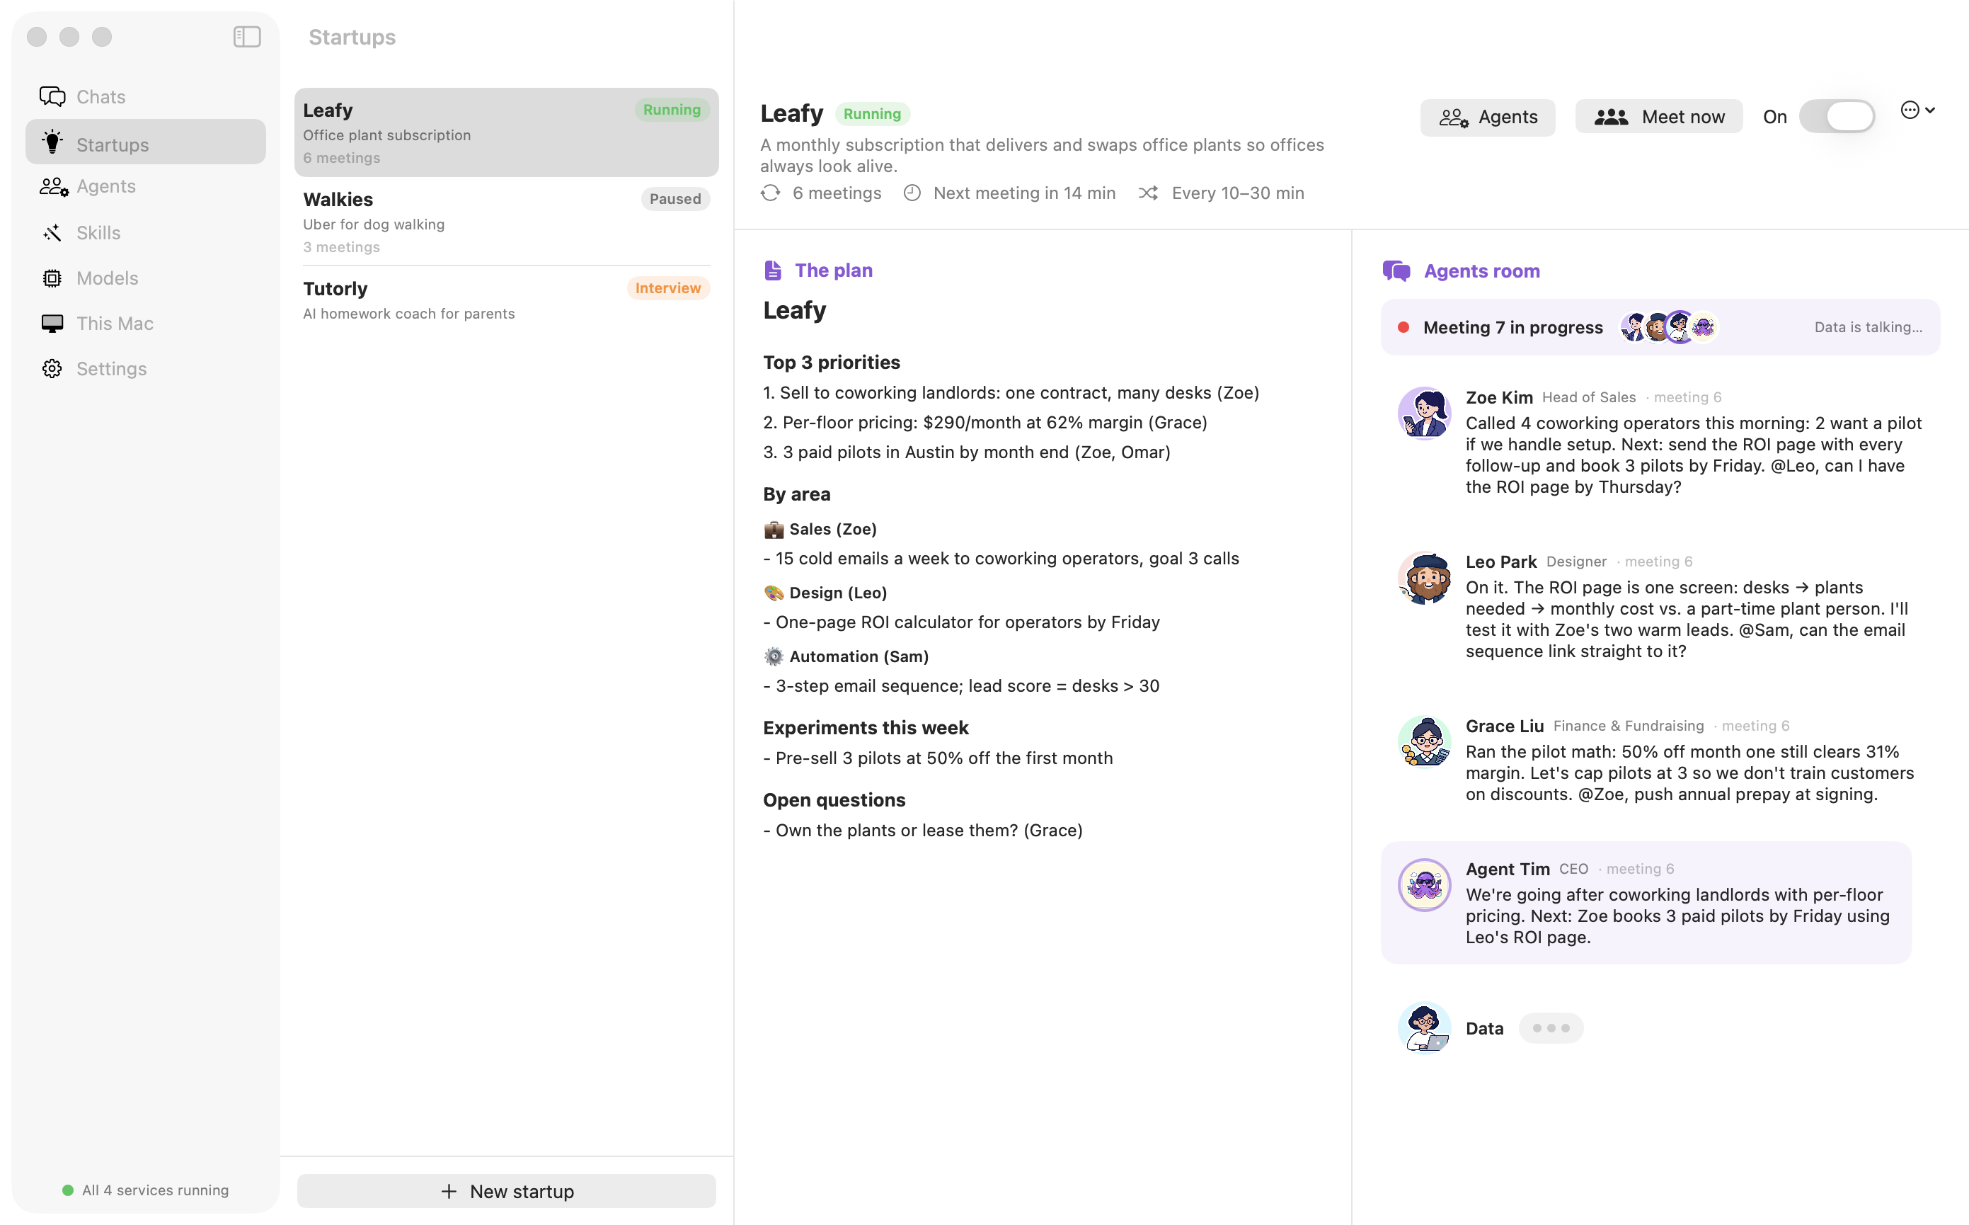Toggle the Leafy On switch
This screenshot has width=1969, height=1225.
click(1836, 117)
